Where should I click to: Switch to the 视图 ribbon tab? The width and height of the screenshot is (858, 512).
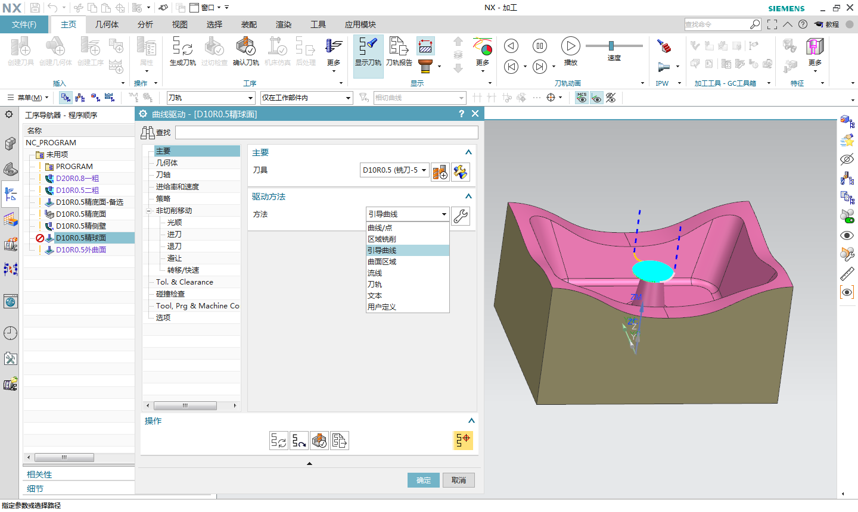tap(180, 24)
